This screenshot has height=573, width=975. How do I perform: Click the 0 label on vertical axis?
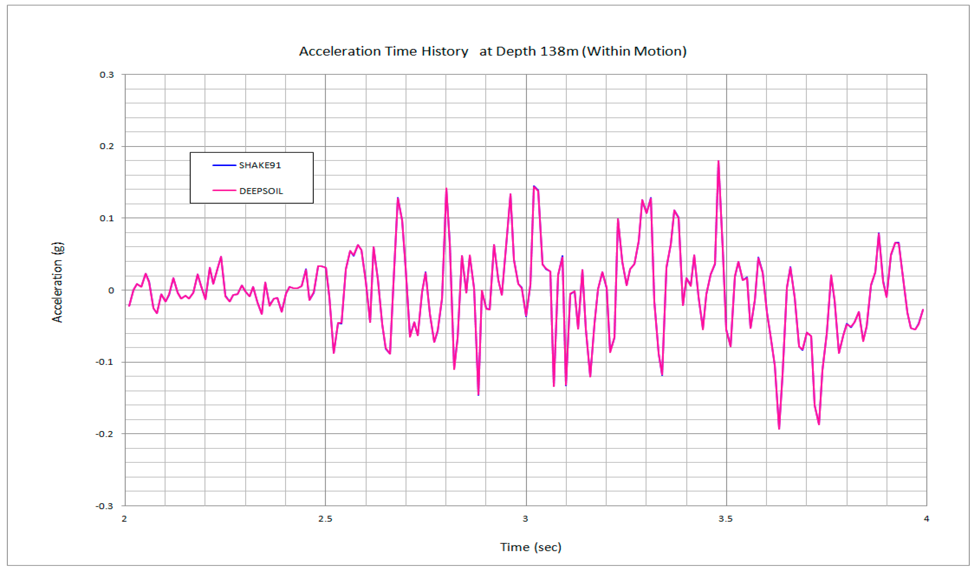[x=111, y=290]
